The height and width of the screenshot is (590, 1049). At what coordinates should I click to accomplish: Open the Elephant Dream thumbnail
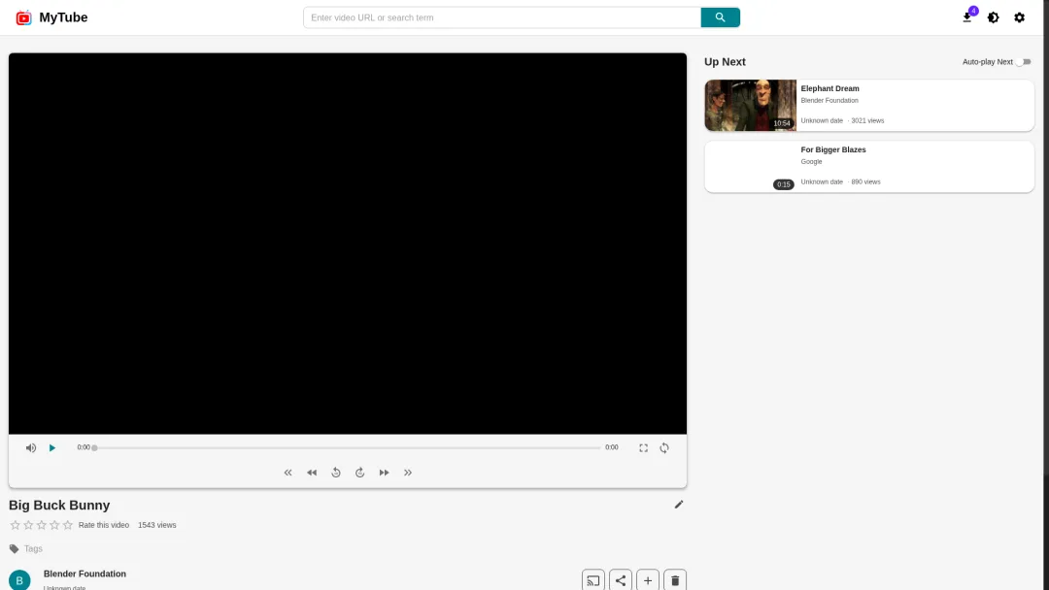tap(751, 106)
